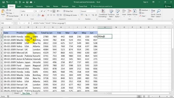Delete cells using Delete icon
This screenshot has height=98, width=174.
click(129, 13)
